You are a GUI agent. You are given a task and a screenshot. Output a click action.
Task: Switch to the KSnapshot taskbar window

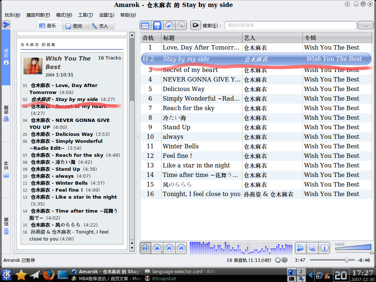[x=161, y=278]
